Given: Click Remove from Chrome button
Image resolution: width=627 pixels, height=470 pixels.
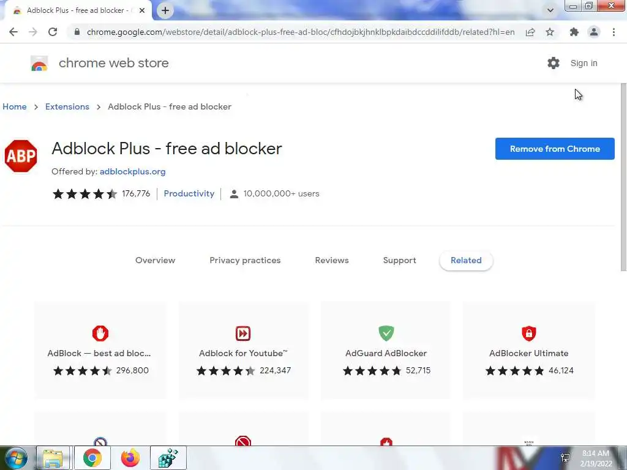Looking at the screenshot, I should click(x=555, y=149).
